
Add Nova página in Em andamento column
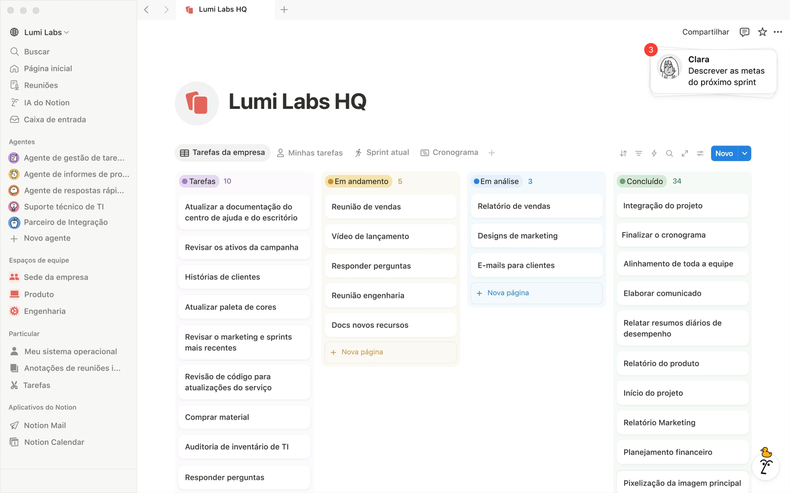pos(391,352)
